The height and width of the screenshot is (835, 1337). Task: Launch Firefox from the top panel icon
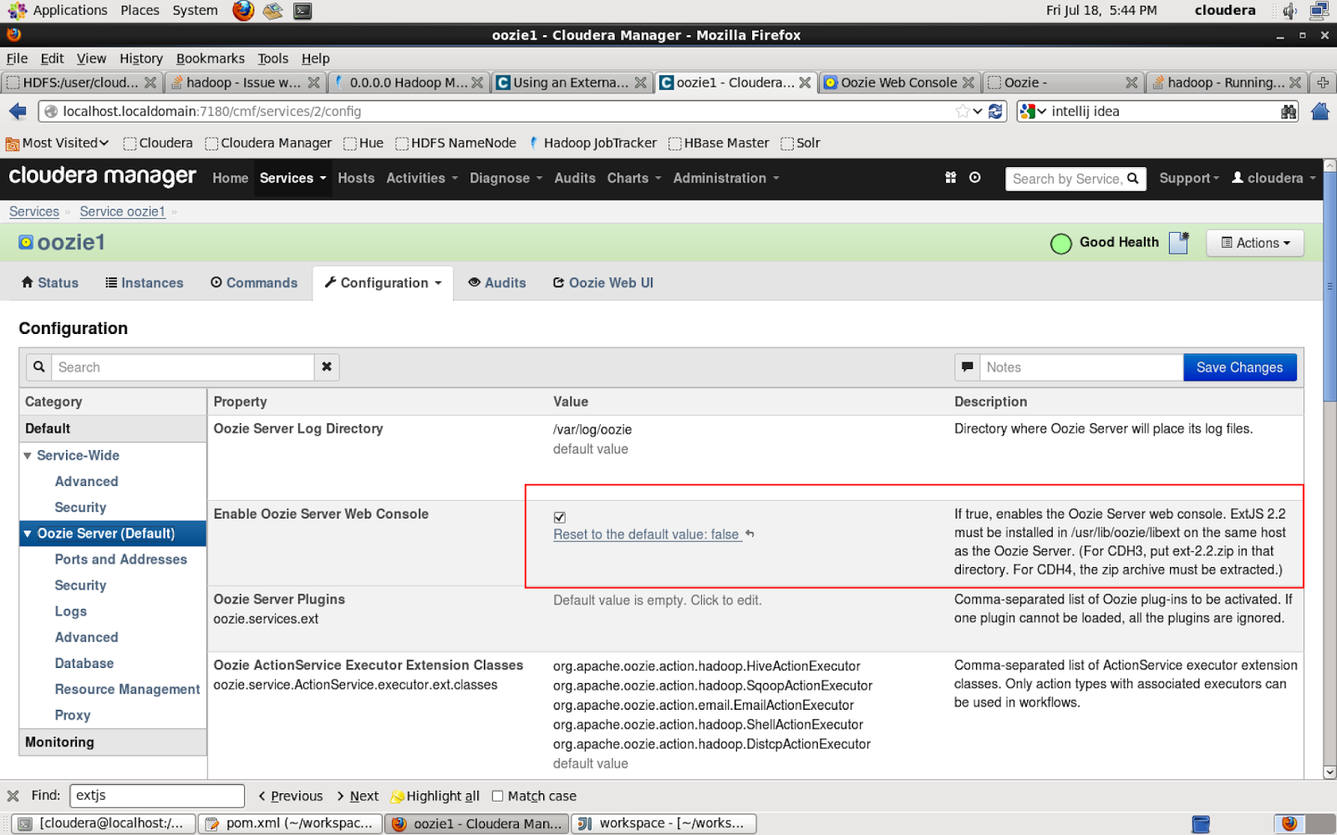tap(243, 10)
